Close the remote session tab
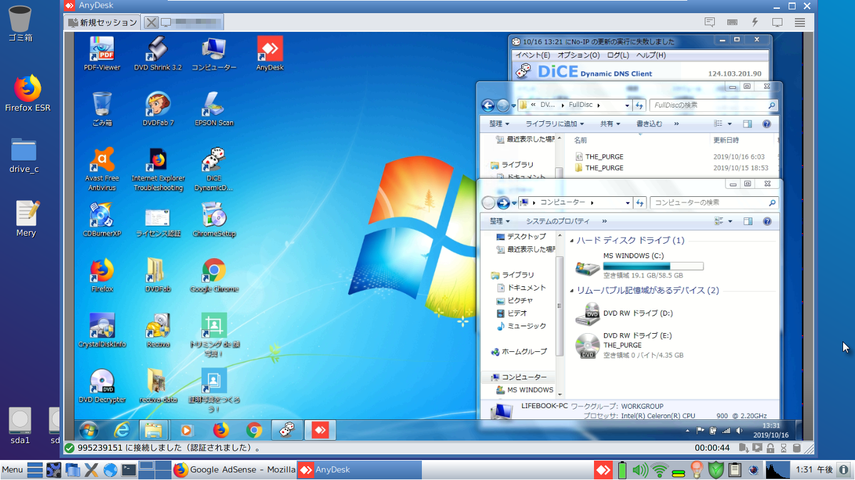This screenshot has width=855, height=480. tap(151, 22)
